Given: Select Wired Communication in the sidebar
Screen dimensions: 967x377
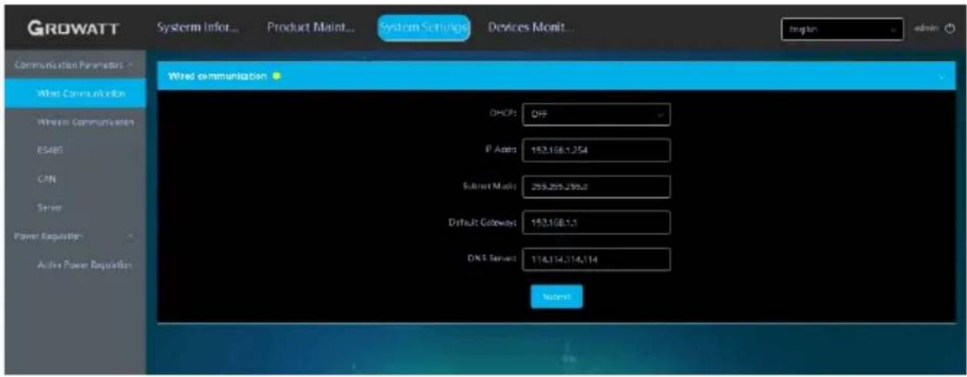Looking at the screenshot, I should tap(75, 94).
